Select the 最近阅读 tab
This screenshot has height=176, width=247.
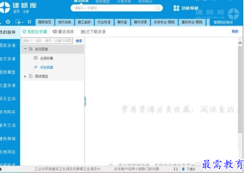63,32
